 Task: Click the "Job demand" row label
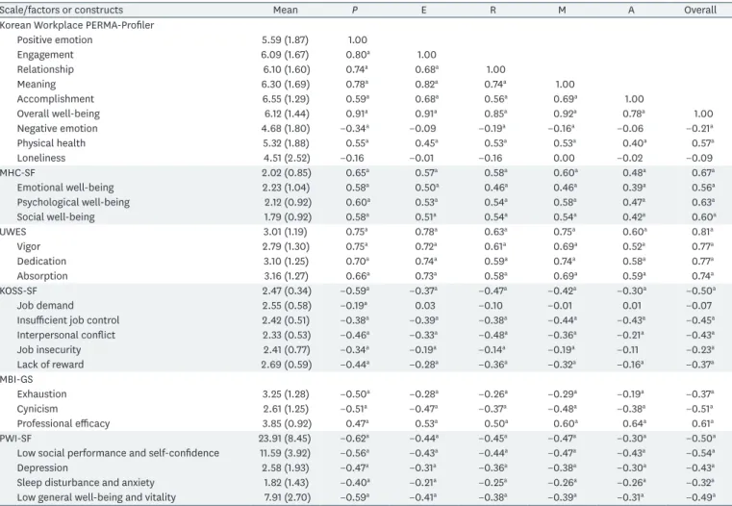[x=45, y=306]
